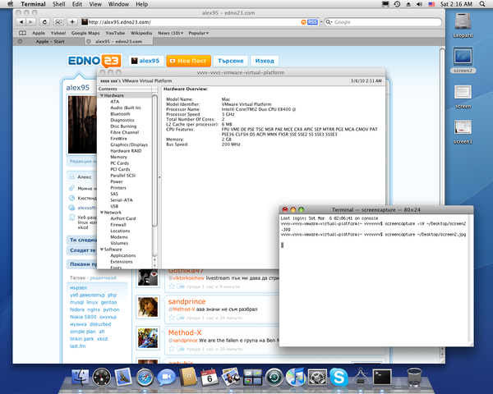Open the Help menu

pyautogui.click(x=142, y=4)
